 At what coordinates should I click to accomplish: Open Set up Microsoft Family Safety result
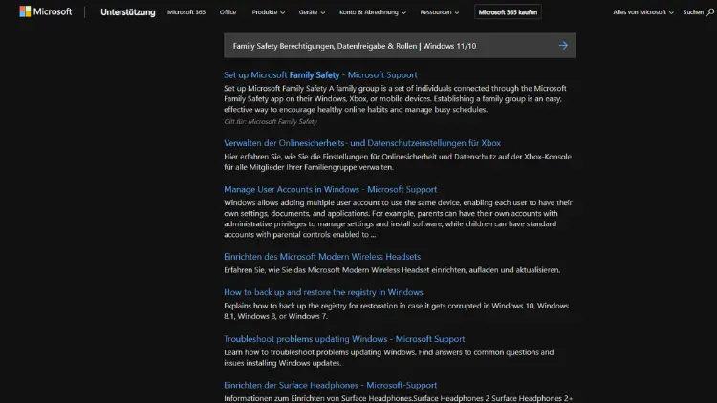(x=320, y=74)
